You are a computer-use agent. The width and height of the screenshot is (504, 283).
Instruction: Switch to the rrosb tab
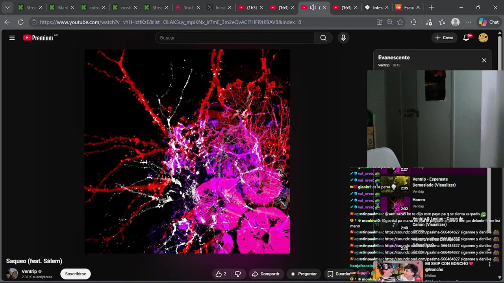coord(125,7)
